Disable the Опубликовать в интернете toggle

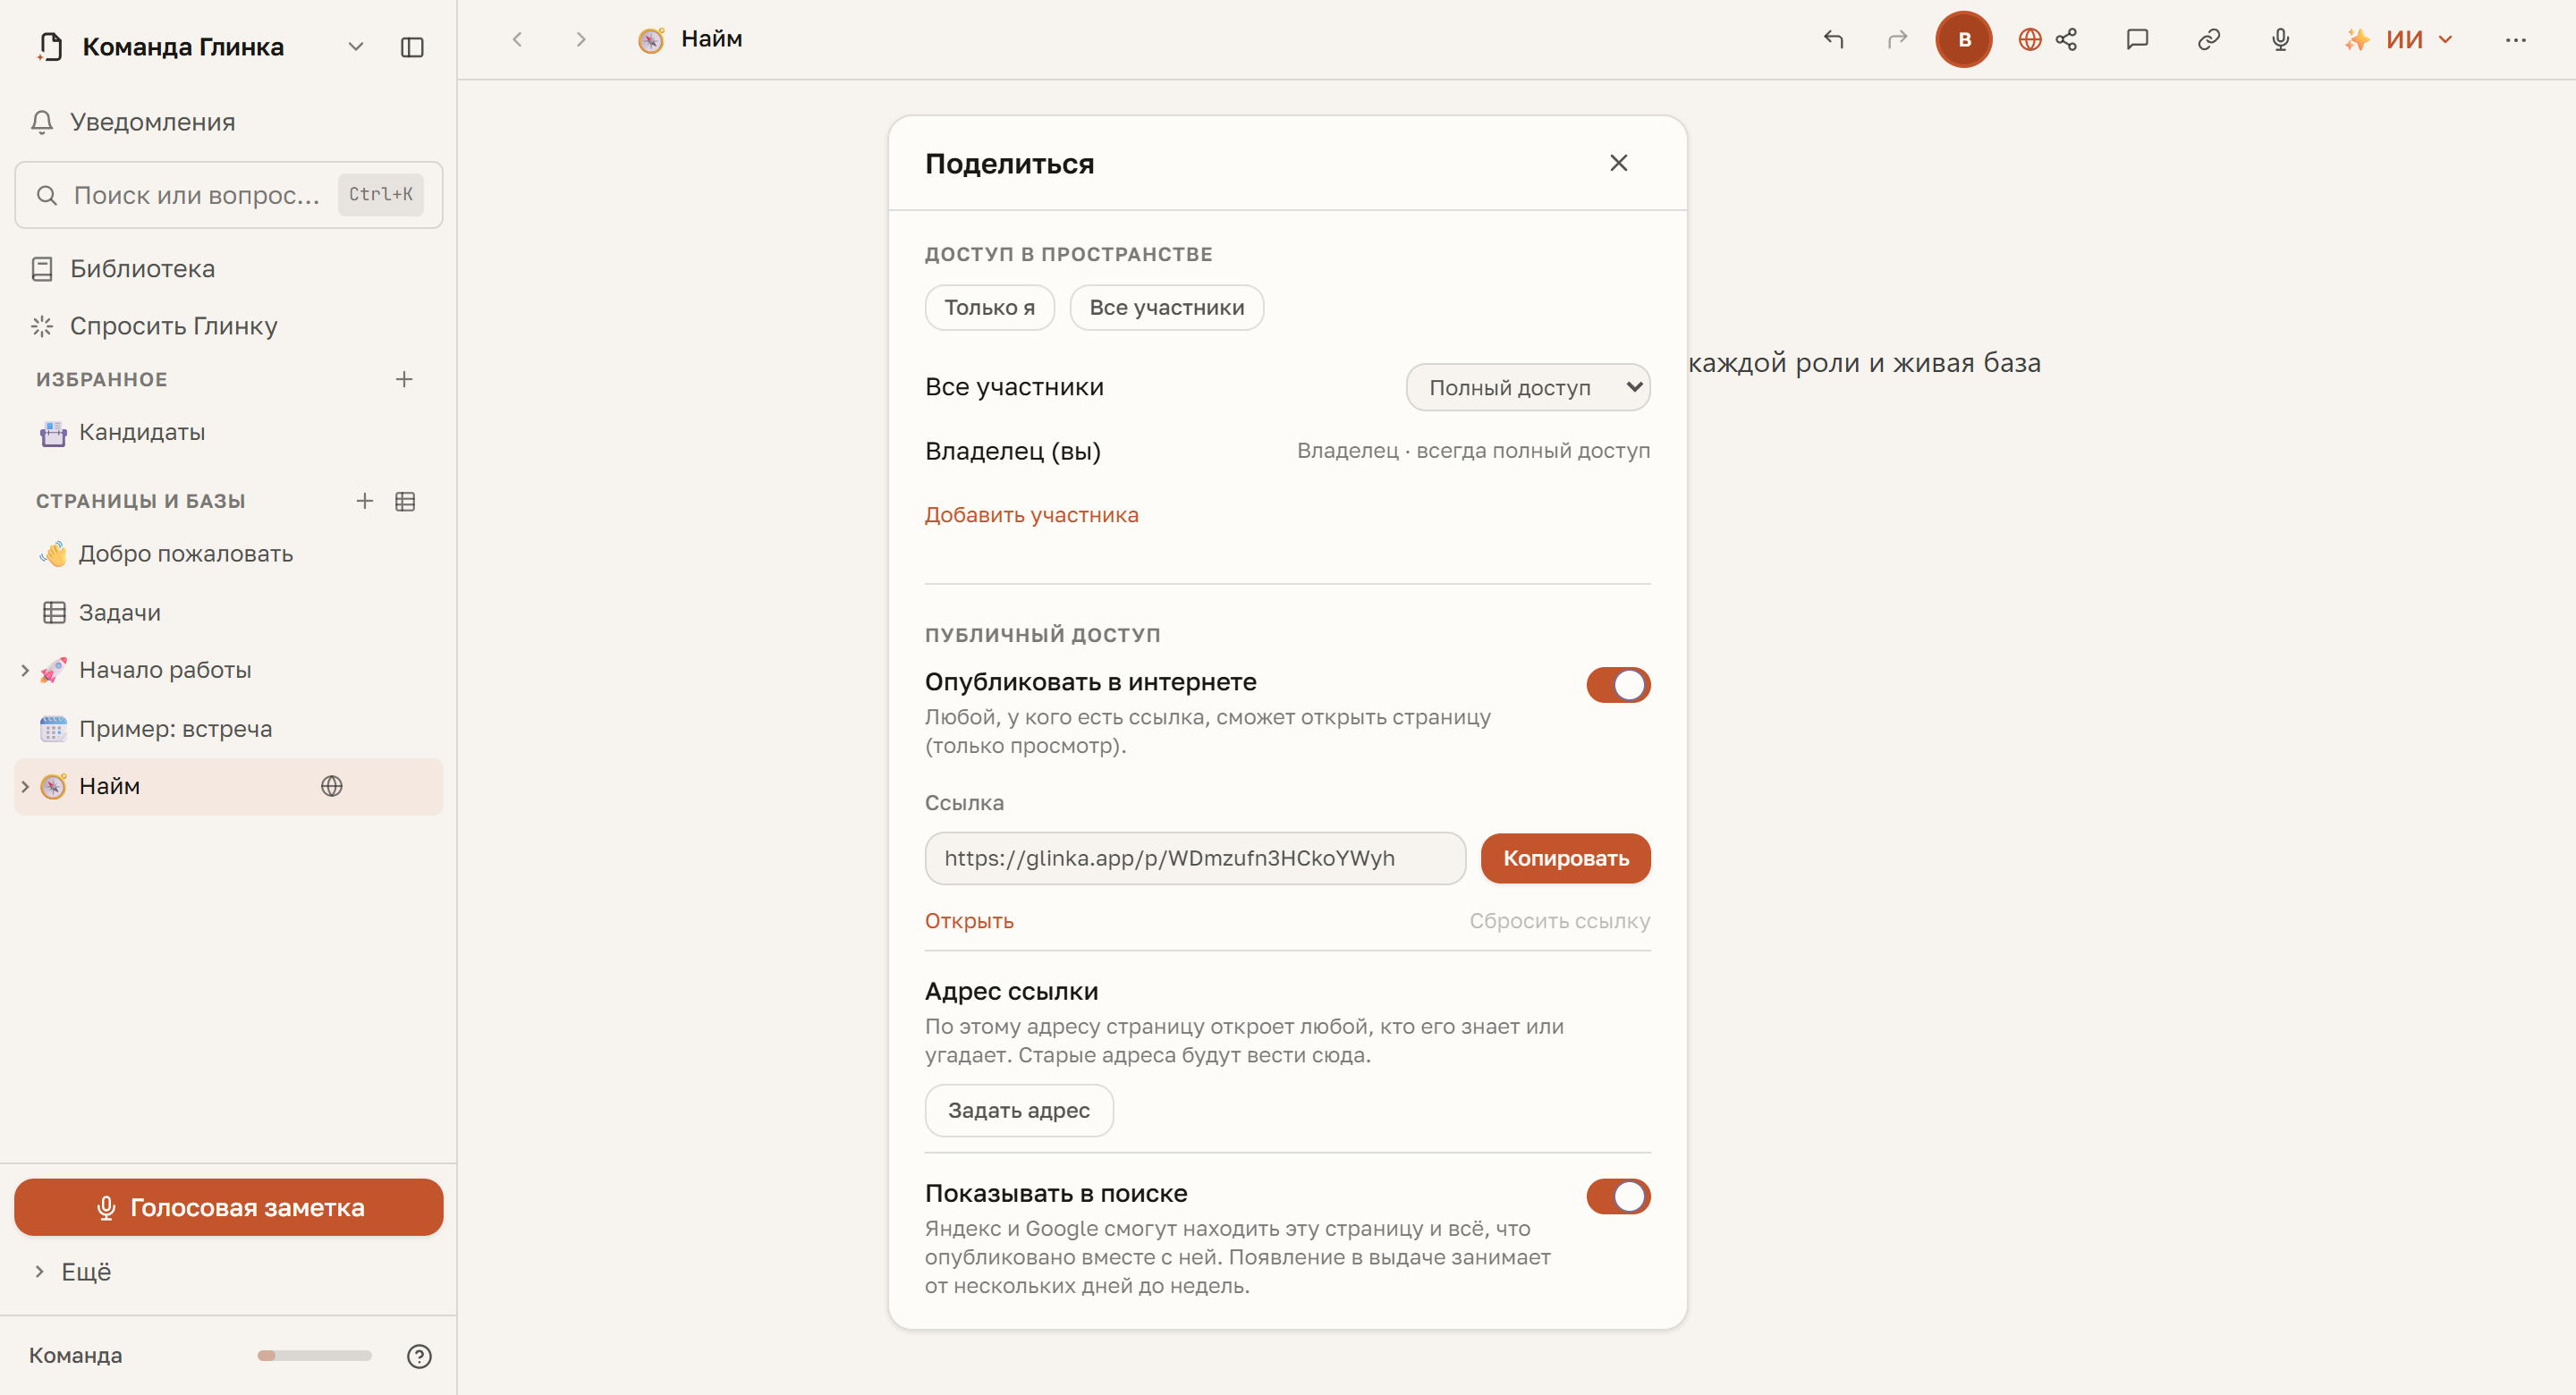point(1618,685)
